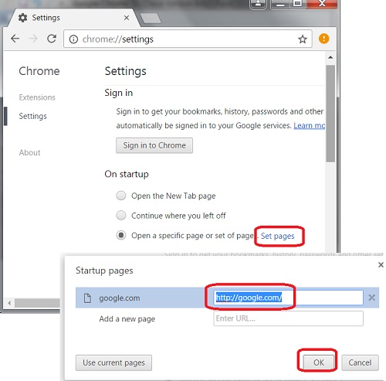Click the horizontal scrollbar left arrow
The height and width of the screenshot is (381, 386).
click(x=9, y=303)
